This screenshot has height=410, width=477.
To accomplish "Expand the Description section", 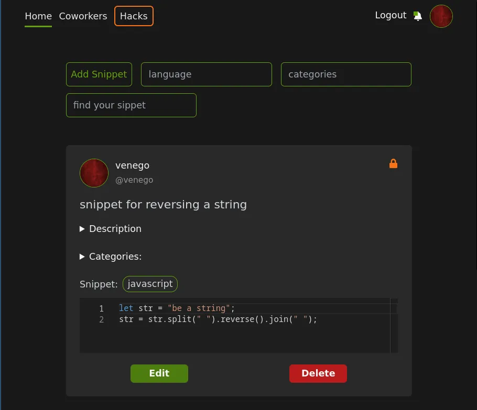I will point(111,229).
